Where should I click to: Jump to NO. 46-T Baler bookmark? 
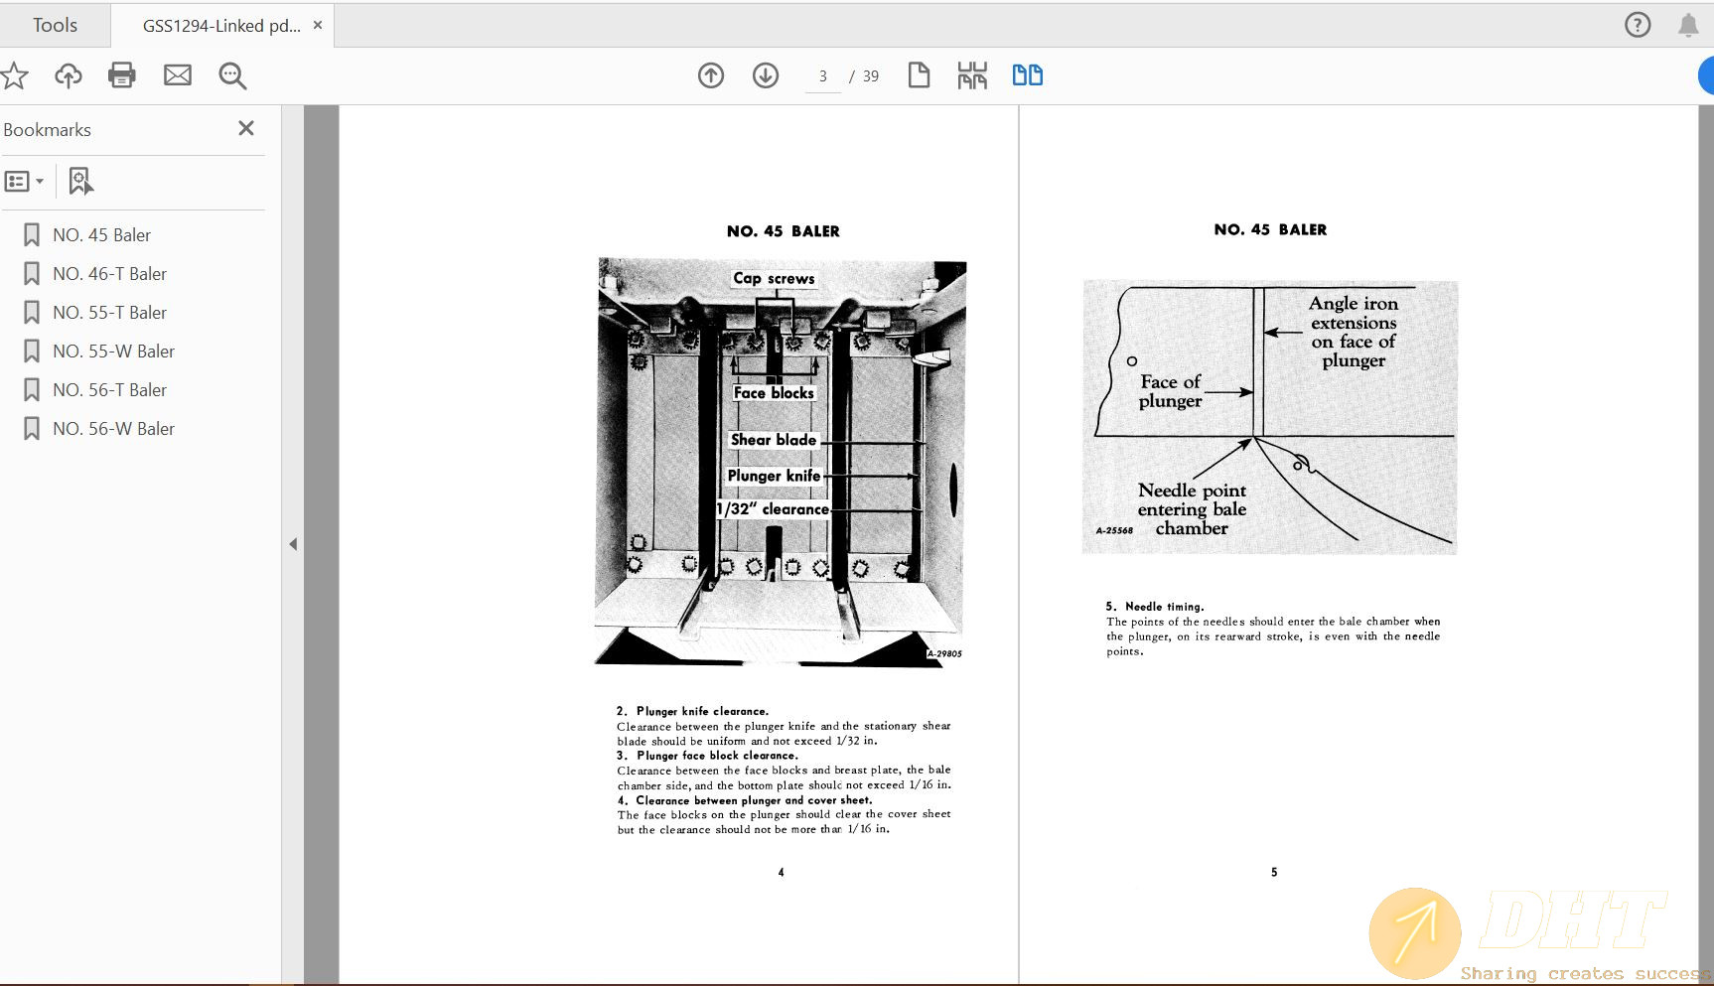109,274
